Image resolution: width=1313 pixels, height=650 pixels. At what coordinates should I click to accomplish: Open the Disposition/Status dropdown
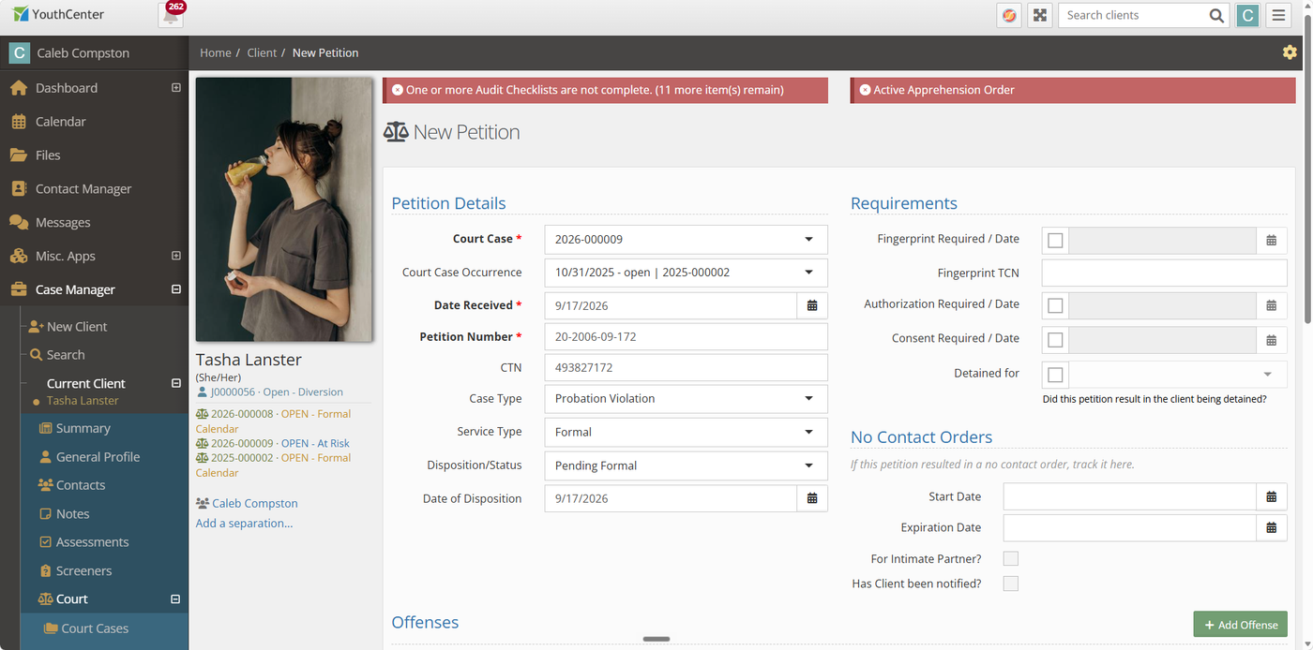686,465
